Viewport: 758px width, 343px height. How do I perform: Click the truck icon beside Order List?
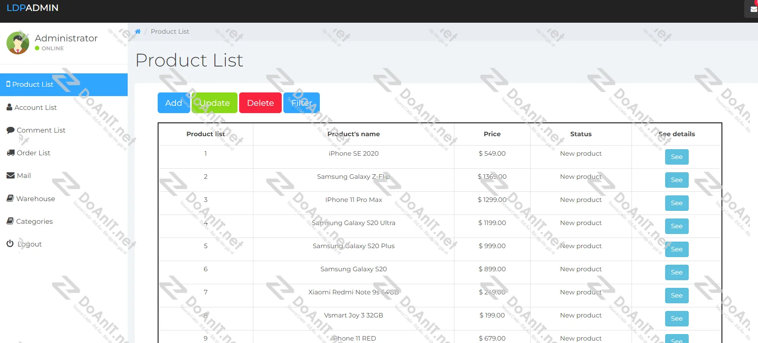click(x=11, y=153)
